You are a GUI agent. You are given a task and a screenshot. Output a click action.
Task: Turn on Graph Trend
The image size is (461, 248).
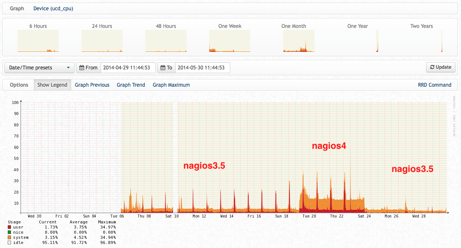[131, 85]
